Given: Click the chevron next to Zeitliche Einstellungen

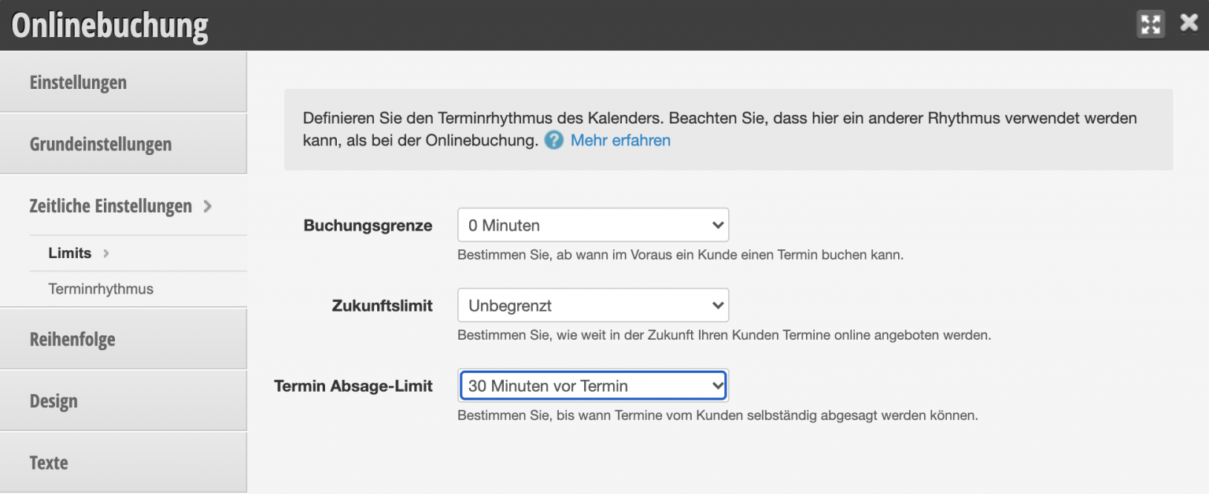Looking at the screenshot, I should click(x=208, y=206).
